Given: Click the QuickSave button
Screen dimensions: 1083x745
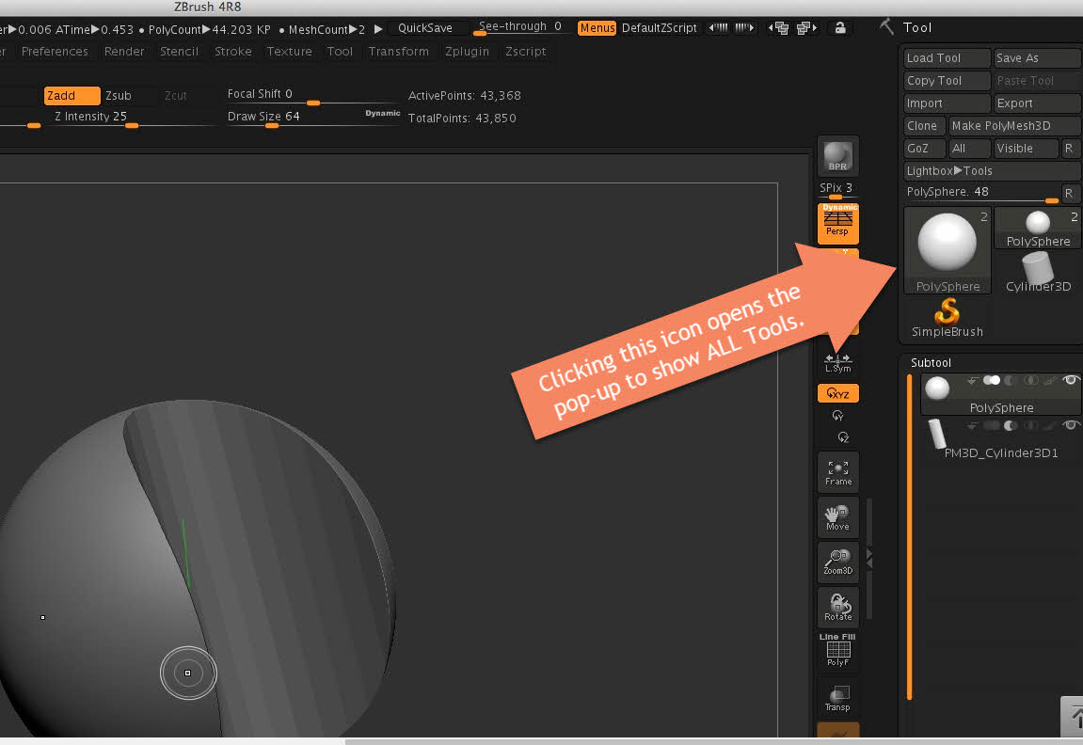Looking at the screenshot, I should coord(424,28).
